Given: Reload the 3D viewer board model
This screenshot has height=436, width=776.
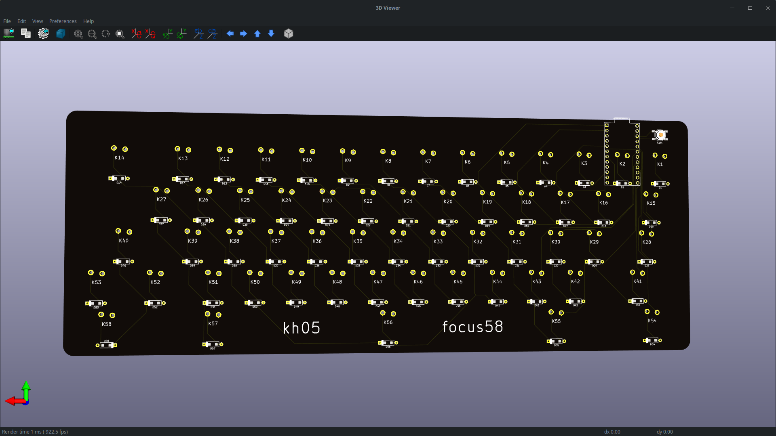Looking at the screenshot, I should (x=8, y=34).
